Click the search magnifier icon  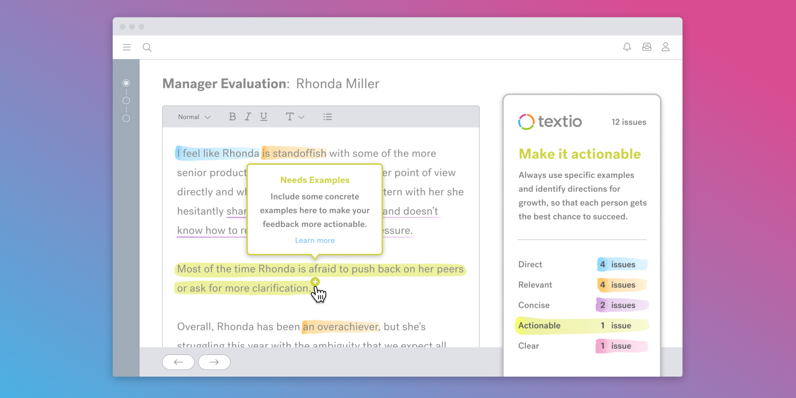coord(147,47)
